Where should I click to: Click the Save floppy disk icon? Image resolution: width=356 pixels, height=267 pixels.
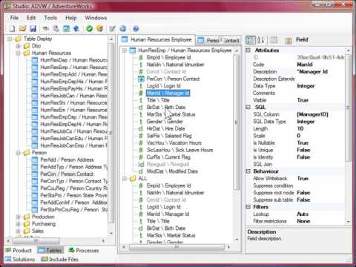click(x=33, y=28)
